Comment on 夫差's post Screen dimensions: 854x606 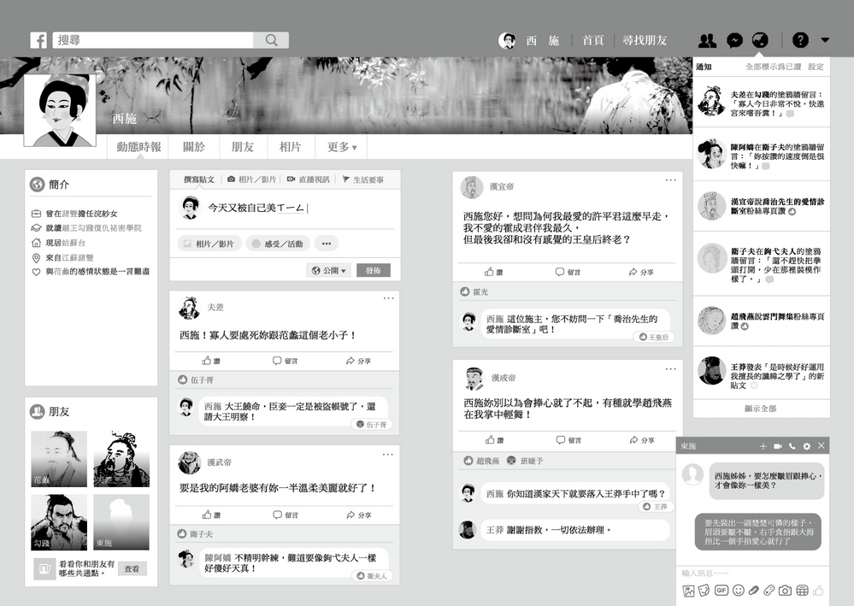click(285, 361)
